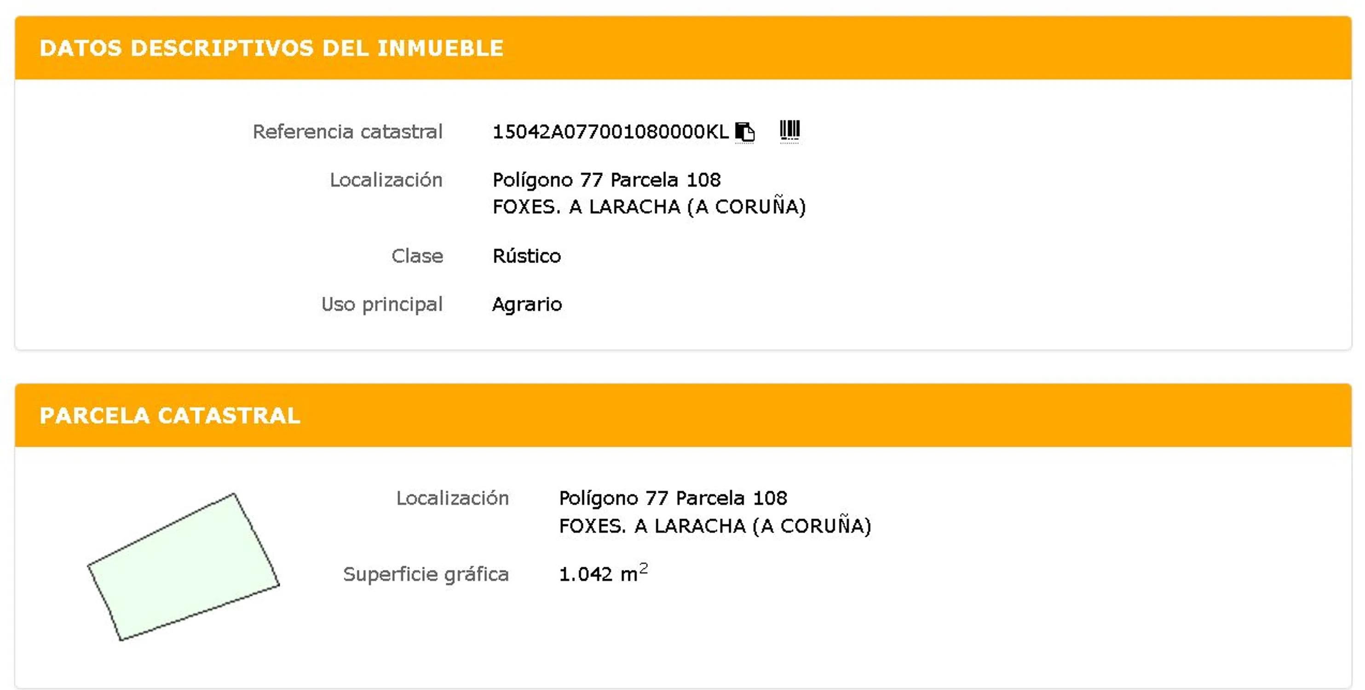The image size is (1365, 690).
Task: Click the Localización label in Parcela Catastral
Action: pyautogui.click(x=453, y=498)
